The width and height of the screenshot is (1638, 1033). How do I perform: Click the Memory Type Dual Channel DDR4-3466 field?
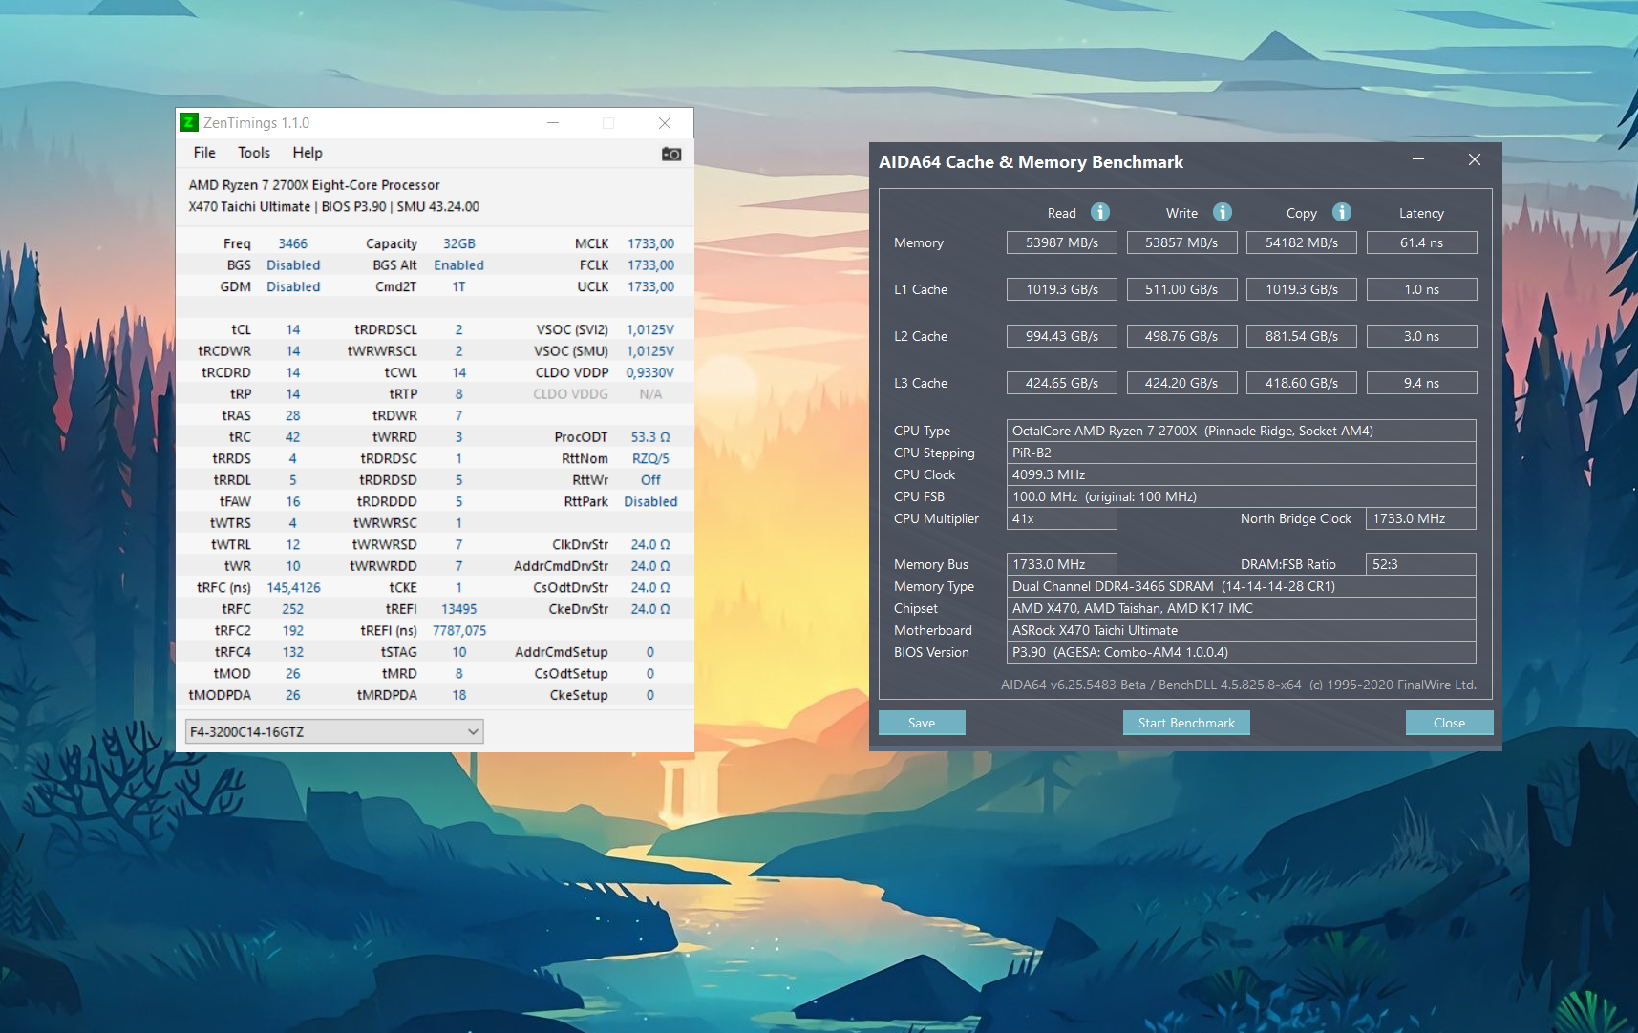pos(1241,586)
